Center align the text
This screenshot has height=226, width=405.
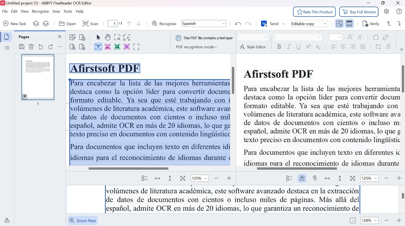click(x=343, y=47)
